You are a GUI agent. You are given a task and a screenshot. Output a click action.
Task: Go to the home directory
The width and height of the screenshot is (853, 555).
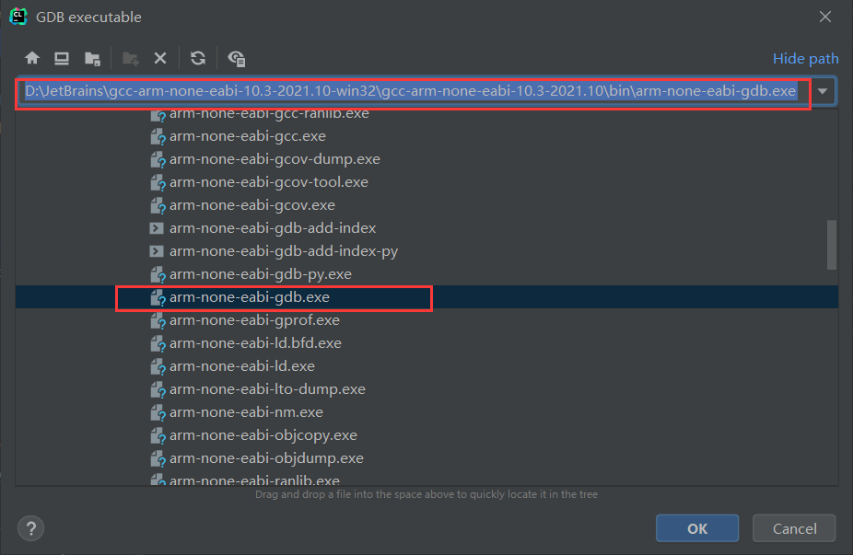[32, 58]
